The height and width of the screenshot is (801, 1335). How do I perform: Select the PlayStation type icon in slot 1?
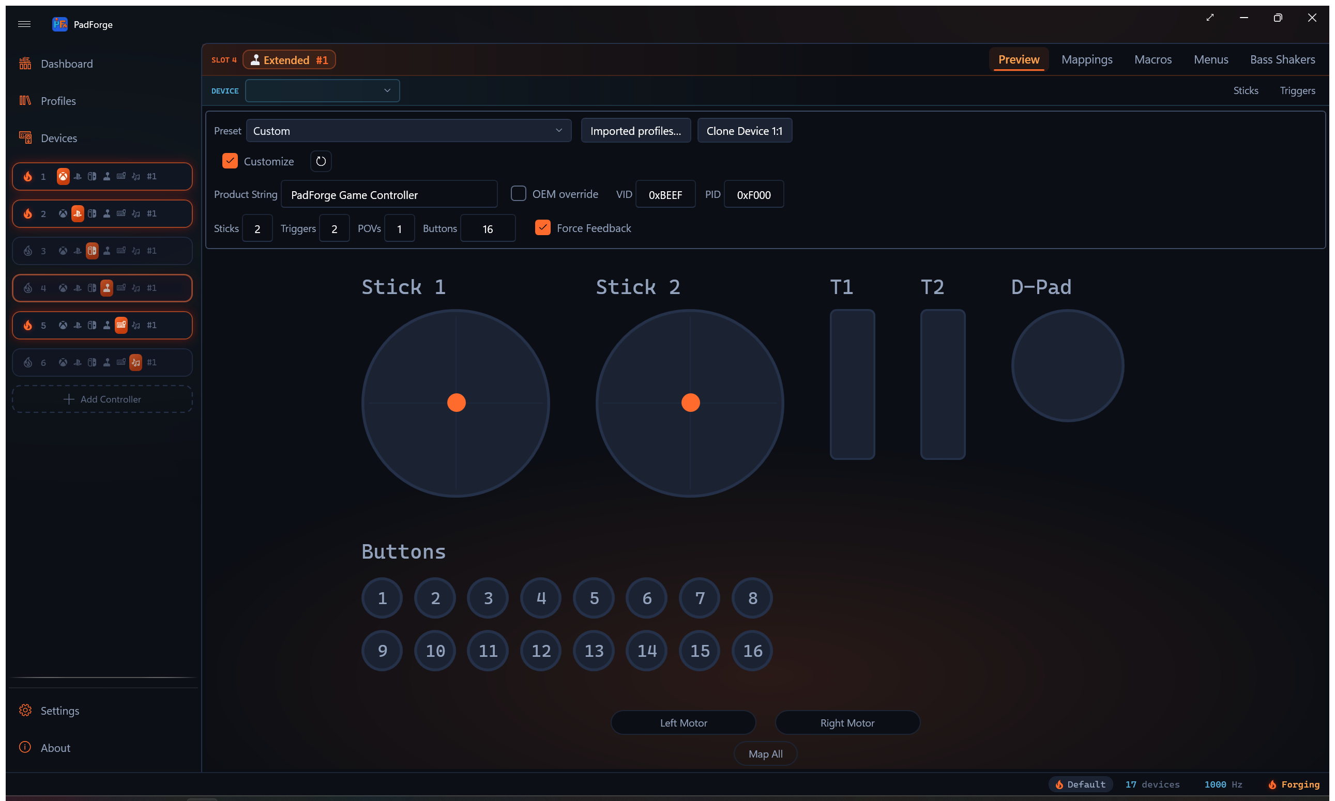click(x=78, y=177)
